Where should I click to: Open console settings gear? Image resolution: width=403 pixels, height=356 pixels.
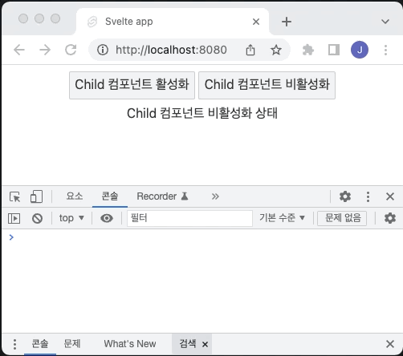tap(390, 218)
